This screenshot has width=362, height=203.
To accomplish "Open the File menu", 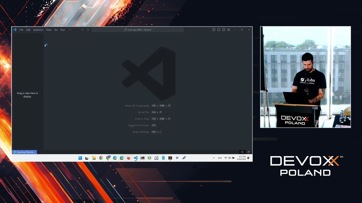I will 21,30.
